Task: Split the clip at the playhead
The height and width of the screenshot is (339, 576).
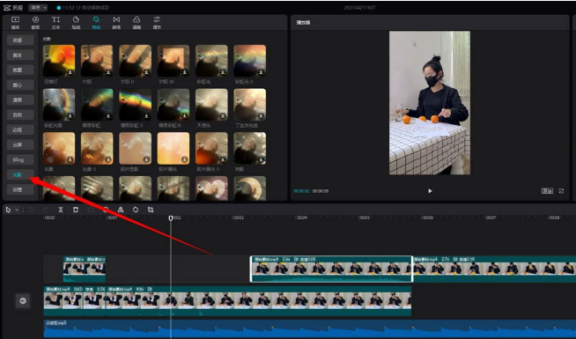Action: pyautogui.click(x=61, y=210)
